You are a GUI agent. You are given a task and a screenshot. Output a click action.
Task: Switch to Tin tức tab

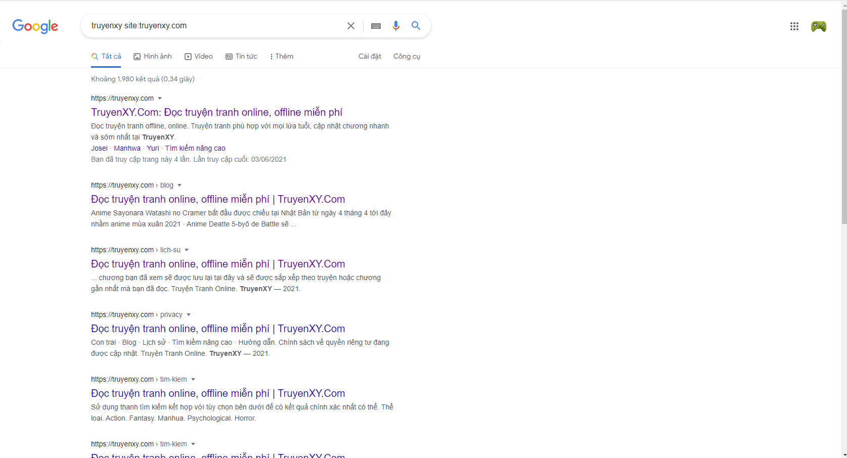241,57
